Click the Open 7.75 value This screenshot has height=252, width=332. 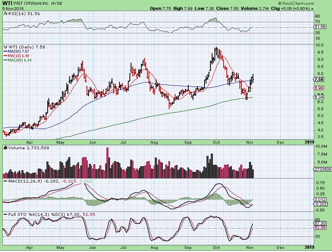[160, 9]
